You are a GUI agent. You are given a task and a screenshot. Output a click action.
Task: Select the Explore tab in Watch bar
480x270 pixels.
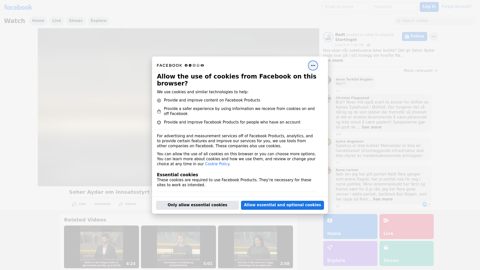tap(98, 21)
